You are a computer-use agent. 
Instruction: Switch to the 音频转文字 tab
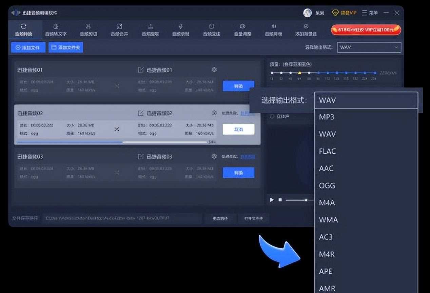point(56,30)
